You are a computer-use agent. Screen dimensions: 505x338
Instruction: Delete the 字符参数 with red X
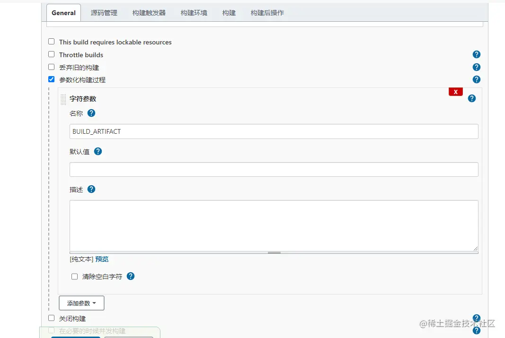pyautogui.click(x=456, y=92)
